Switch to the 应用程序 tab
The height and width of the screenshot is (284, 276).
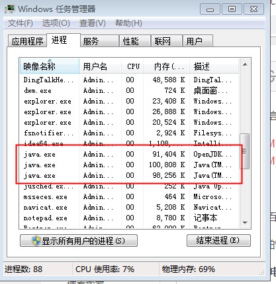[27, 41]
